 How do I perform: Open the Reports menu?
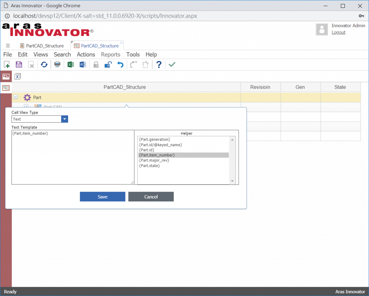click(111, 55)
